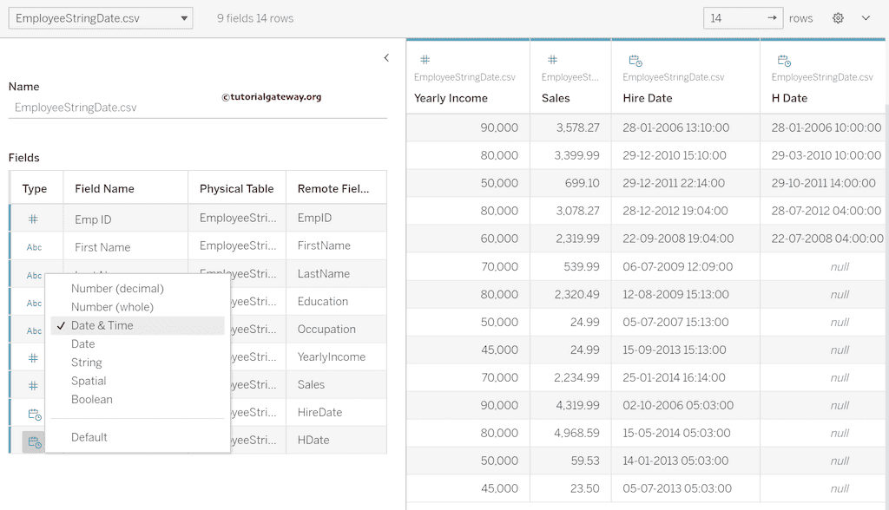
Task: Click Hire Date column date-time icon
Action: click(635, 61)
